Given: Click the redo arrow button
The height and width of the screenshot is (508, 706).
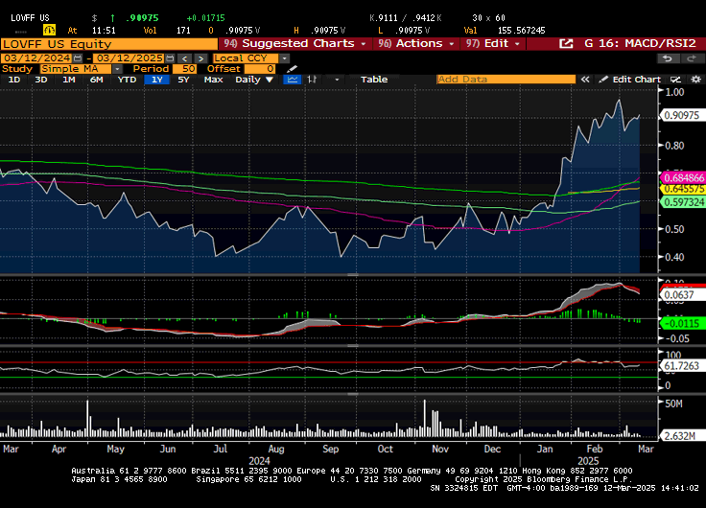Looking at the screenshot, I should click(x=691, y=58).
